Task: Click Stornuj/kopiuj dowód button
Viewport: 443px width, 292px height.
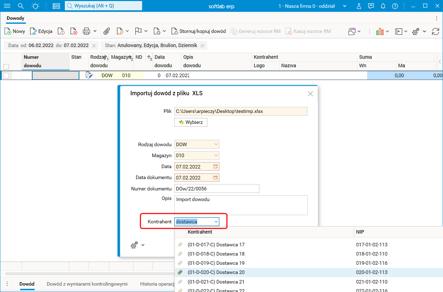Action: click(x=198, y=32)
